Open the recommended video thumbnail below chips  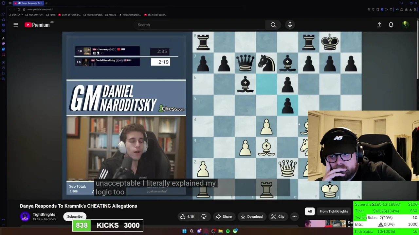coord(326,223)
